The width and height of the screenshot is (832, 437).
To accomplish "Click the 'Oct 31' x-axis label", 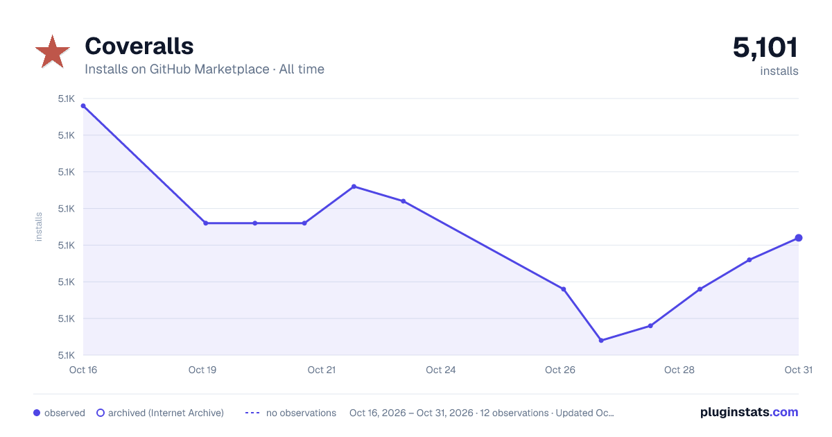I will click(x=798, y=370).
